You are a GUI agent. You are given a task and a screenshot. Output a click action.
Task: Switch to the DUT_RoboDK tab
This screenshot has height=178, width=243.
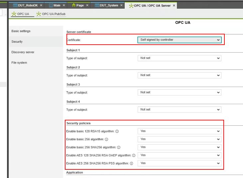pyautogui.click(x=26, y=5)
